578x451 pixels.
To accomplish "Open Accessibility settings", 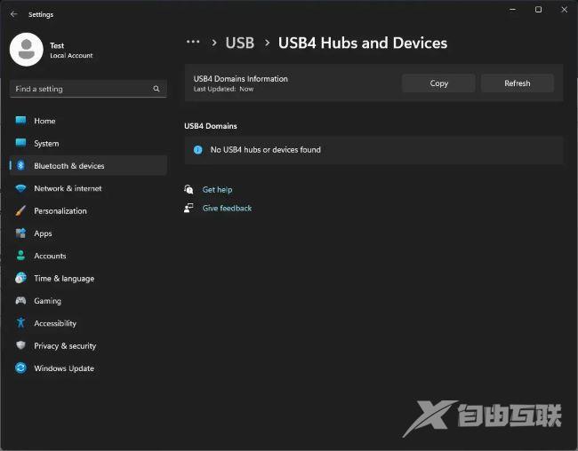I will 88,323.
